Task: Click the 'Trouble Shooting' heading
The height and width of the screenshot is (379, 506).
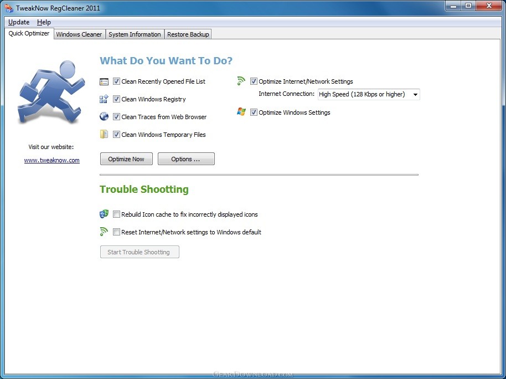Action: coord(144,189)
